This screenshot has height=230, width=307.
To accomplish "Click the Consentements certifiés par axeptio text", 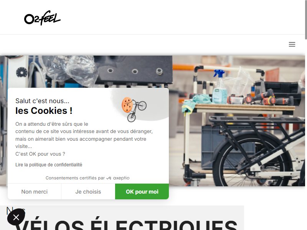I will (87, 178).
